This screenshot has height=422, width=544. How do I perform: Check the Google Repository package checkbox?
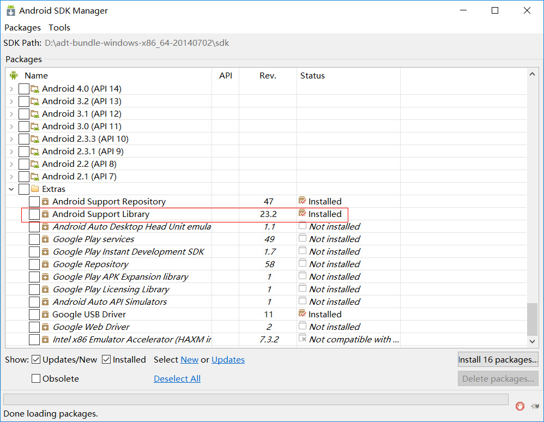click(x=34, y=264)
